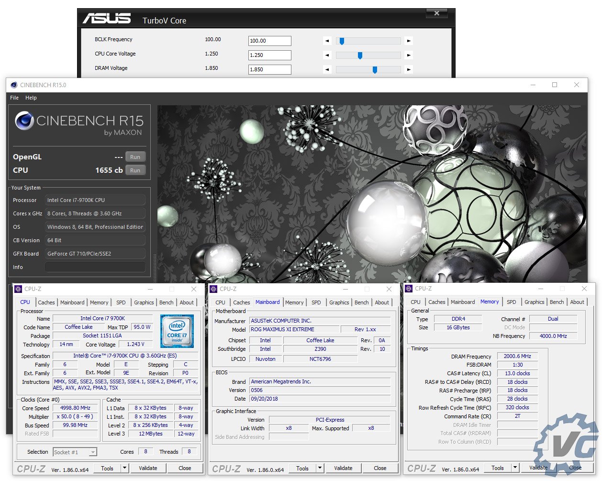Image resolution: width=602 pixels, height=481 pixels.
Task: Open Bench tab in left CPU-Z
Action: point(167,302)
